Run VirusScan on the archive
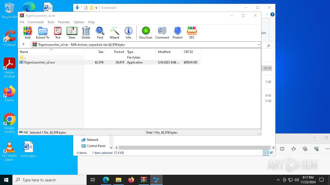The height and width of the screenshot is (185, 330). [146, 33]
